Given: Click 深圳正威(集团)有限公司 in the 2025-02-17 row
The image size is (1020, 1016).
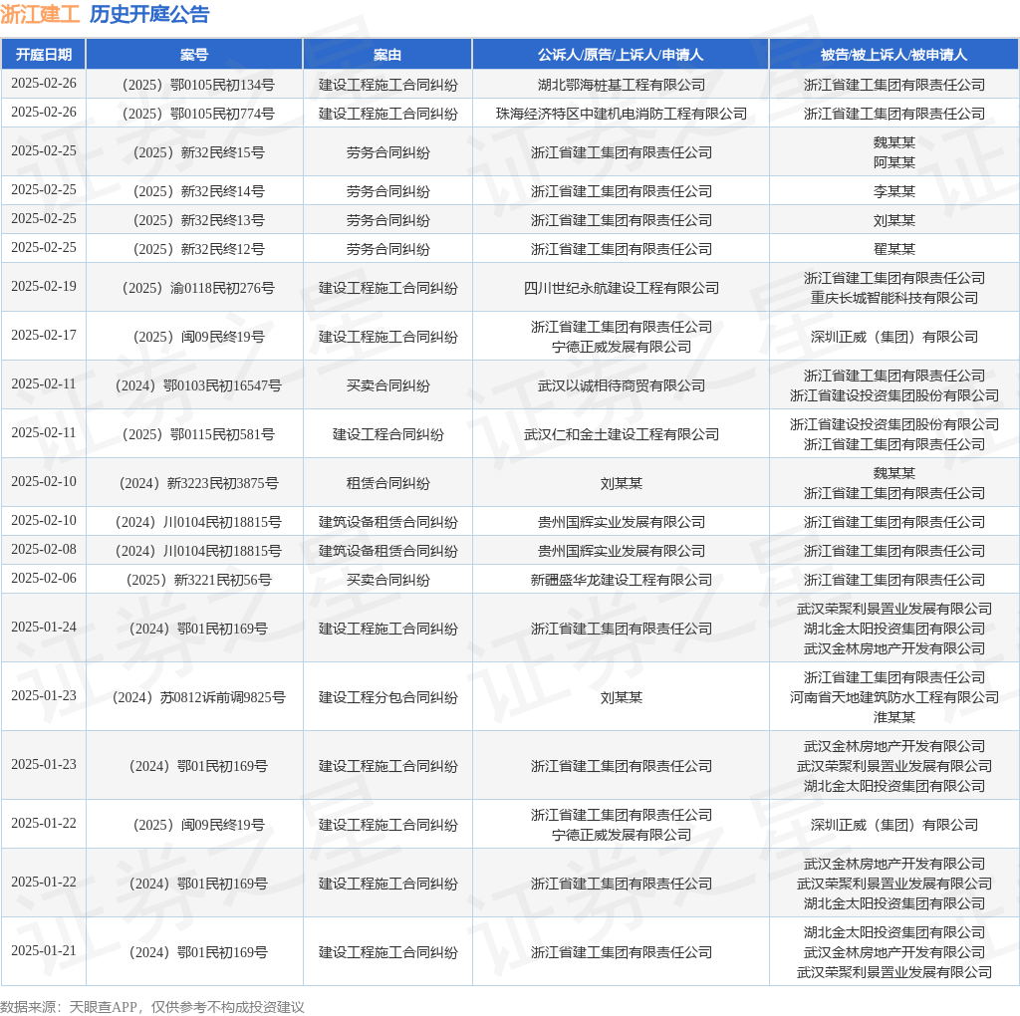Looking at the screenshot, I should click(893, 337).
